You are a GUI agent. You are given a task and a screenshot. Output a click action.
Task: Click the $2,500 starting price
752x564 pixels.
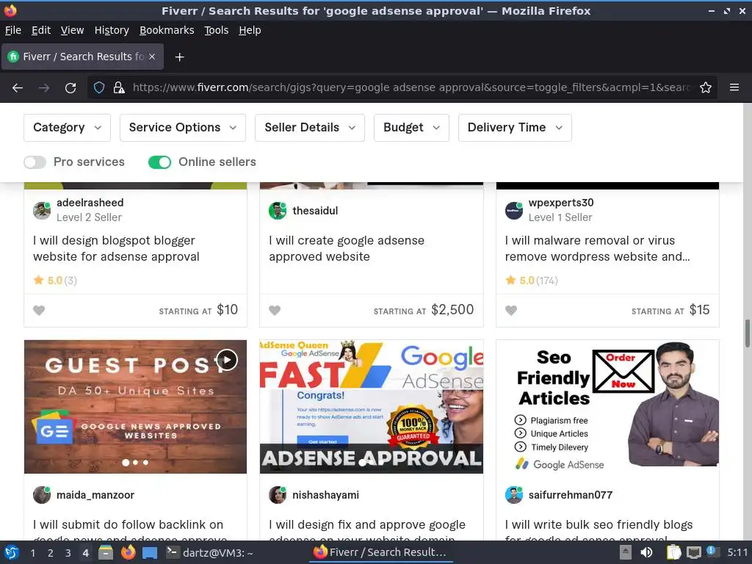[452, 310]
